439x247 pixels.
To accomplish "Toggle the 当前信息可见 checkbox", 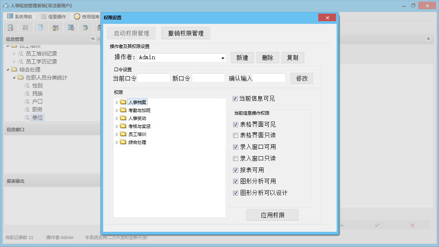I will [235, 98].
